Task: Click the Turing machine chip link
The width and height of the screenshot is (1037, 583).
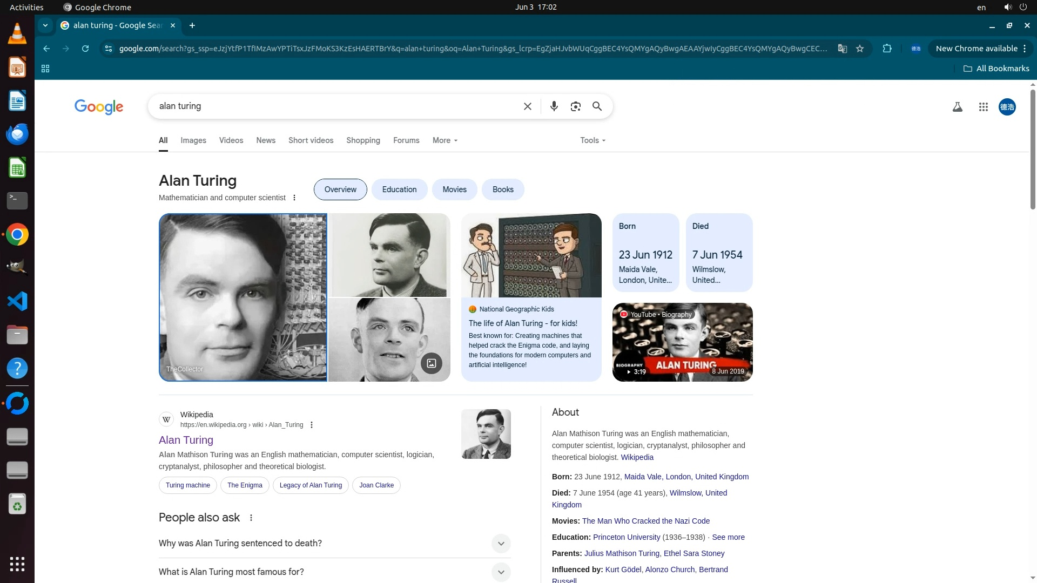Action: (x=188, y=485)
